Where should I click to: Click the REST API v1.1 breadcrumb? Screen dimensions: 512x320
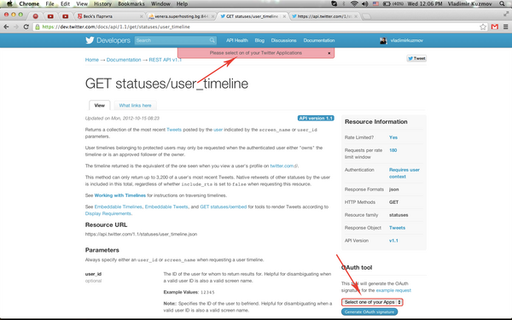tap(166, 60)
